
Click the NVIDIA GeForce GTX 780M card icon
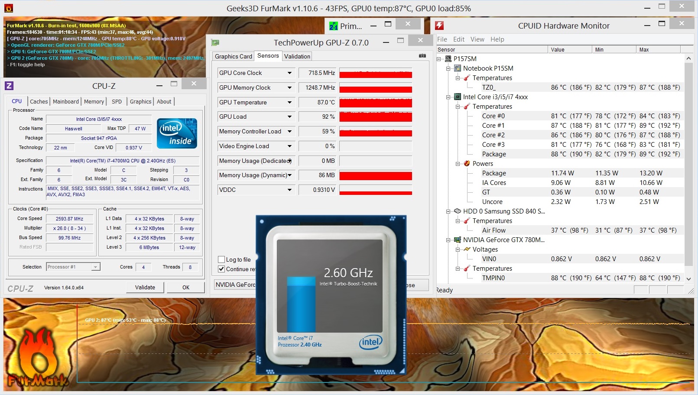(x=457, y=240)
